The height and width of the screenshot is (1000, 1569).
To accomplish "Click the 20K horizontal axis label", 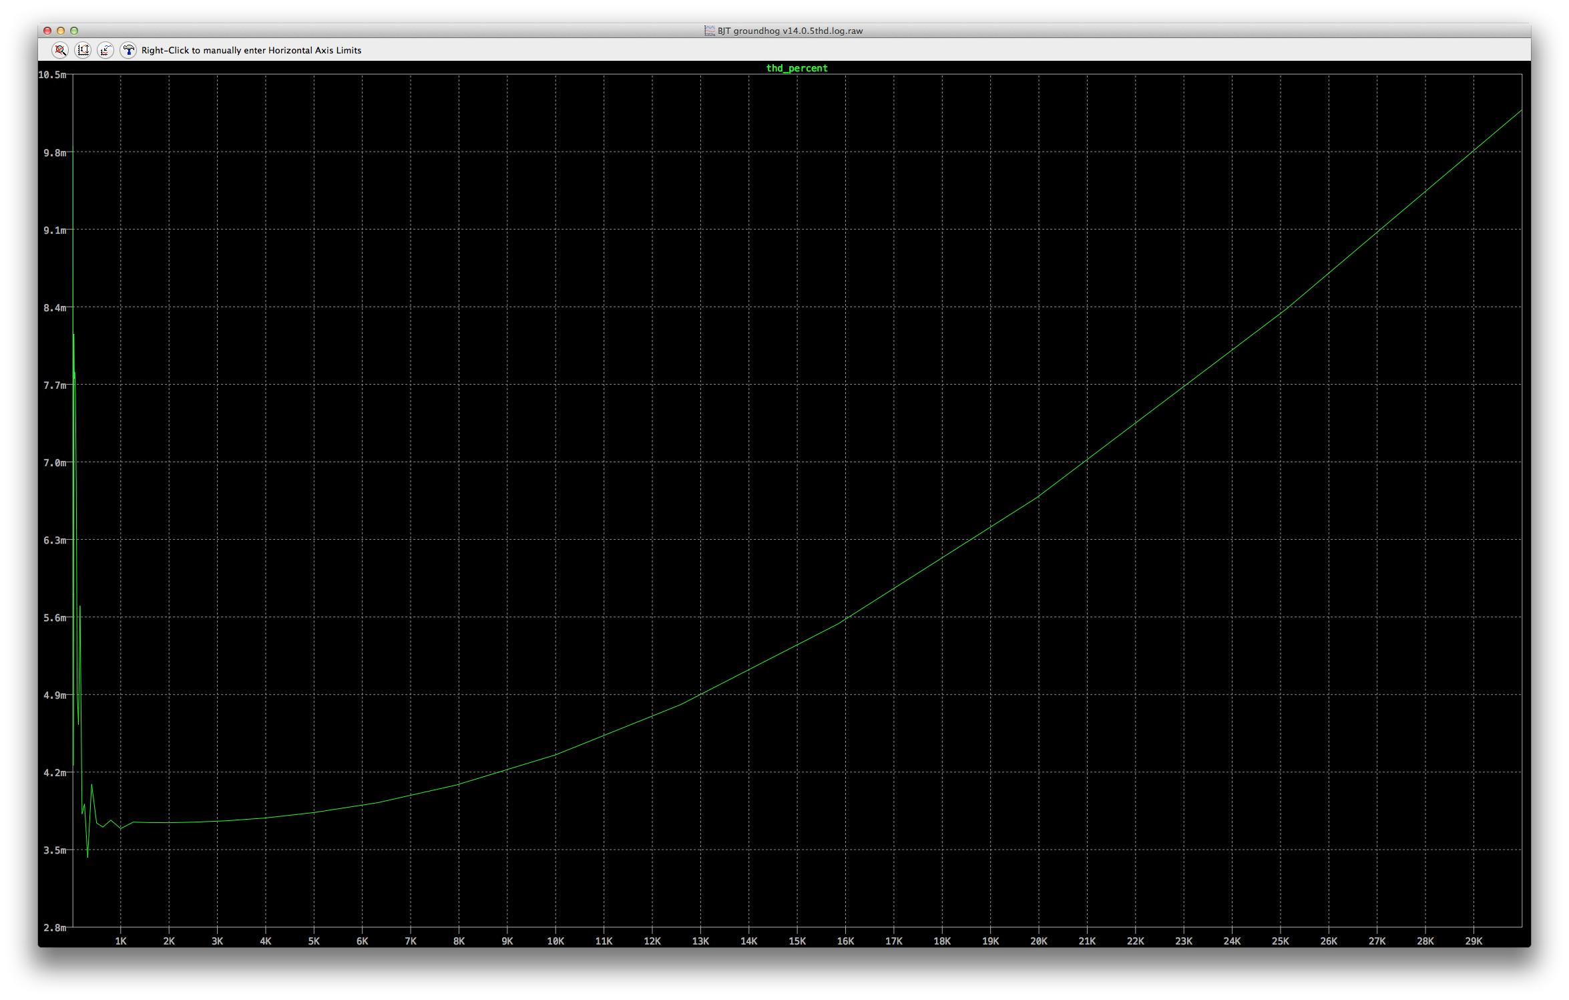I will click(1039, 941).
